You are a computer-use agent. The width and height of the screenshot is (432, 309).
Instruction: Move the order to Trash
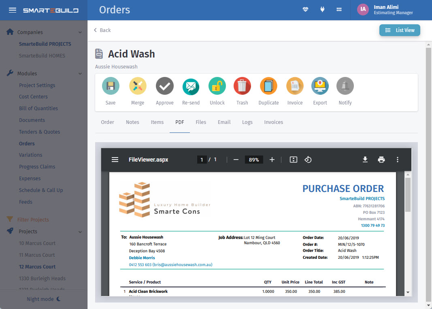coord(242,86)
